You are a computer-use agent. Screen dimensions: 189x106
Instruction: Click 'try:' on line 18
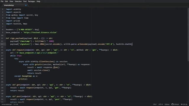click(17, 59)
